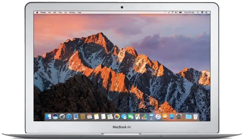Open iBooks from the dock
Image resolution: width=244 pixels, height=140 pixels.
point(165,117)
